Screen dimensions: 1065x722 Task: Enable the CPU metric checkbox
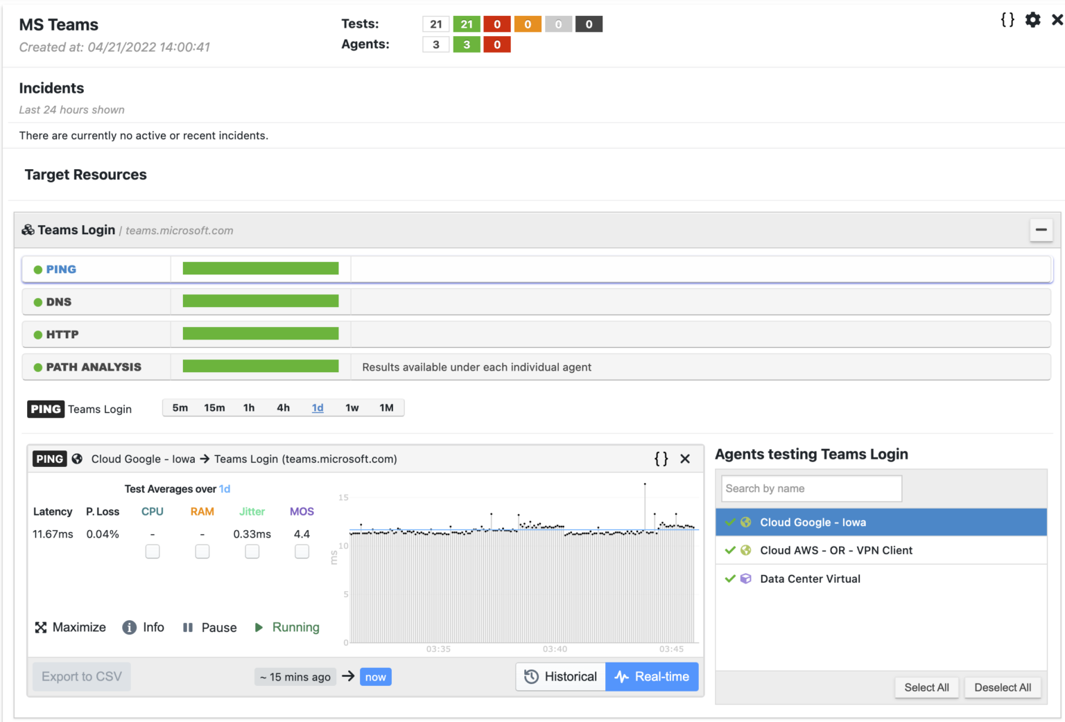(x=152, y=552)
